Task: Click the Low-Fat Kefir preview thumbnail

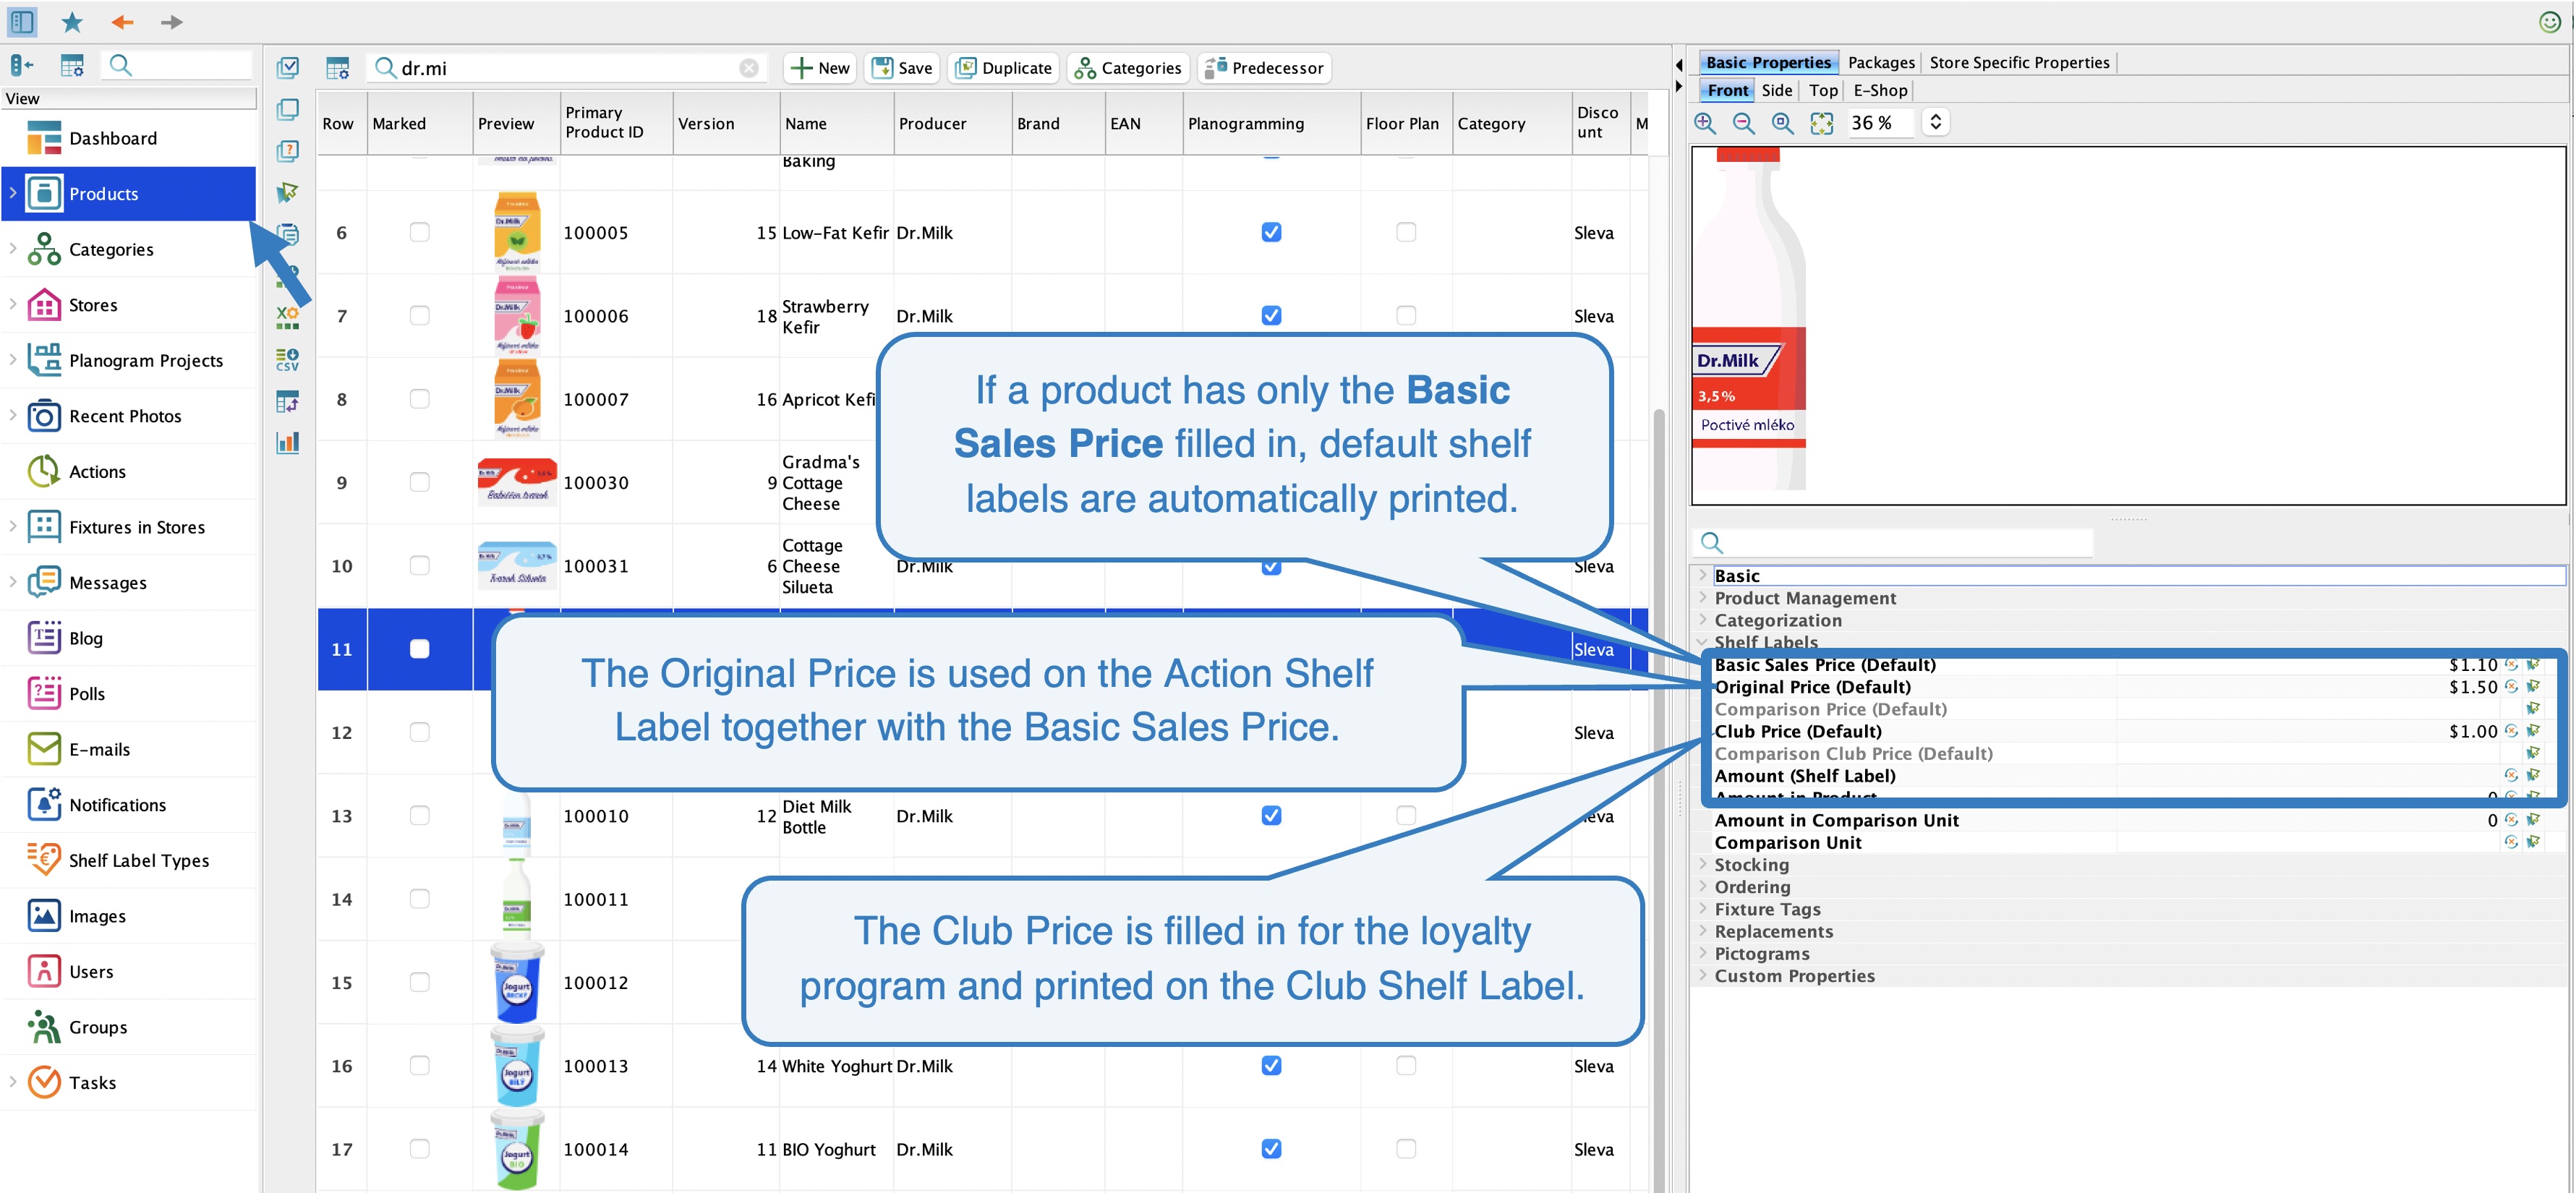Action: pos(517,232)
